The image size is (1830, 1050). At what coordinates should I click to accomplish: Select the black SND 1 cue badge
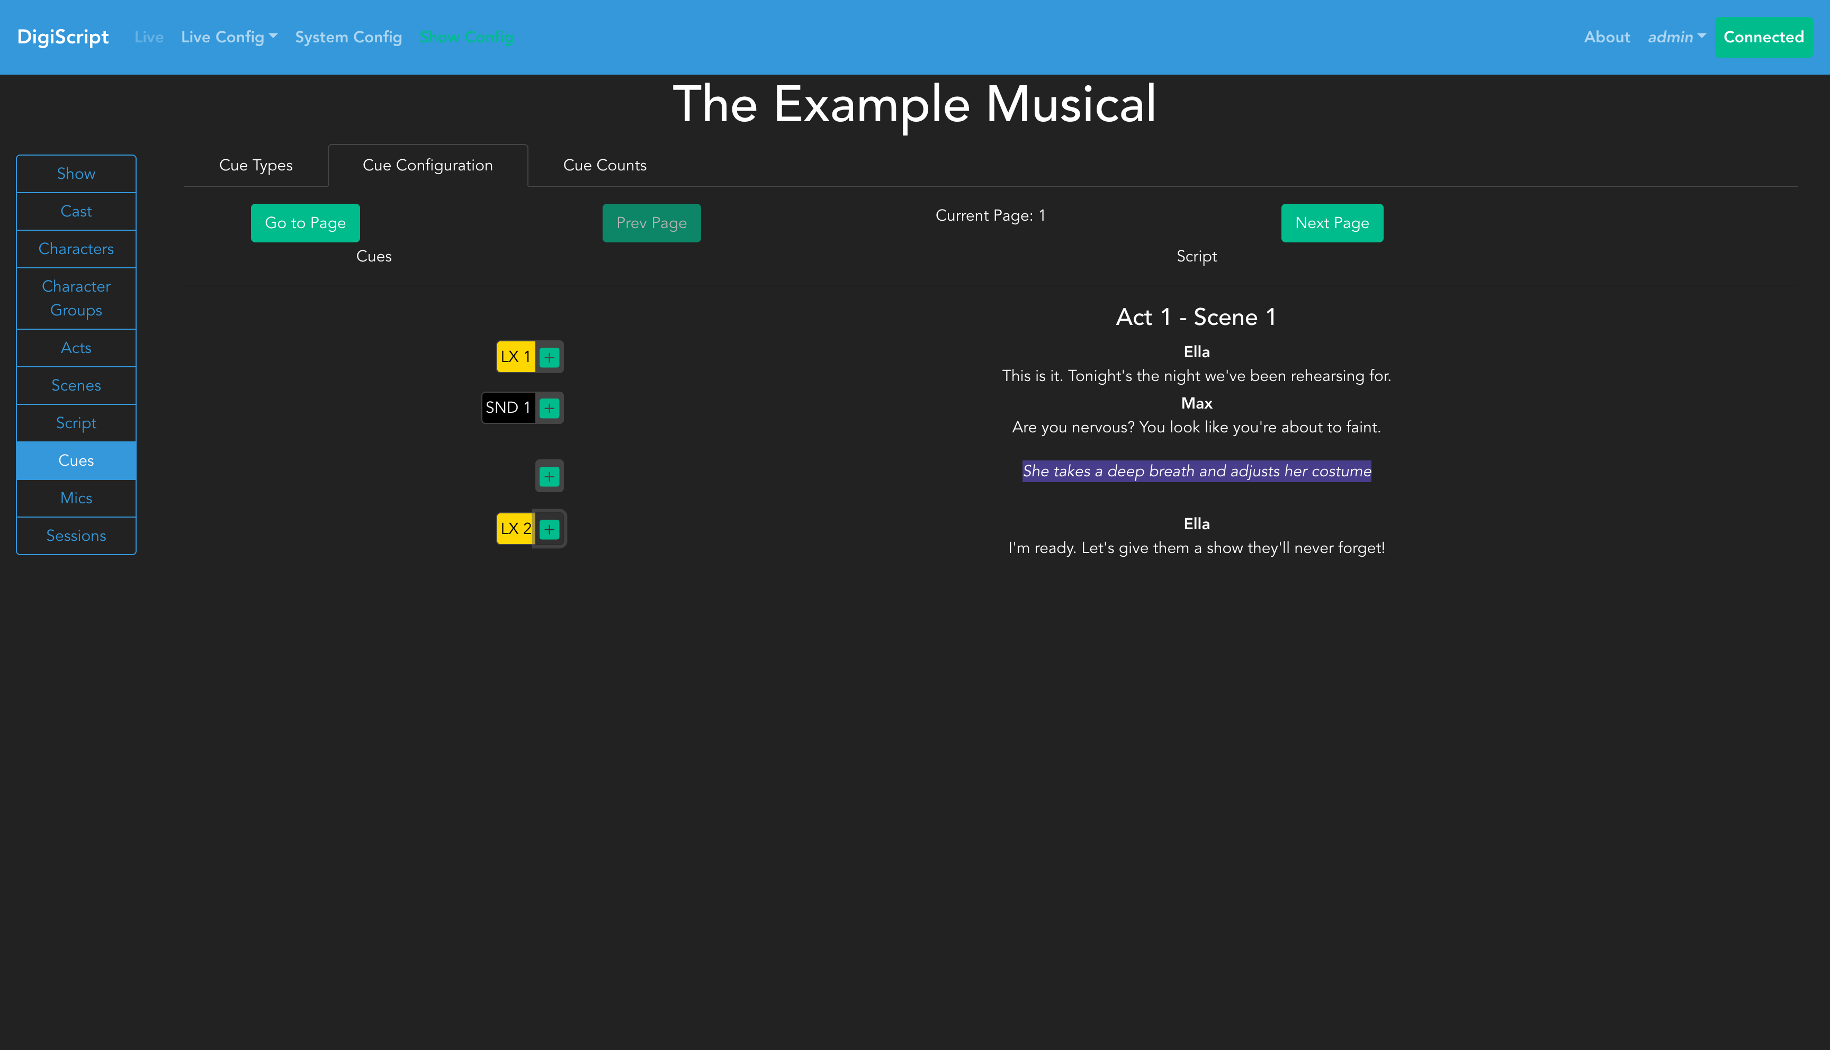[507, 408]
